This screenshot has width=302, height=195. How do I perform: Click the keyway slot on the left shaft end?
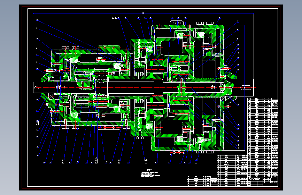point(37,88)
